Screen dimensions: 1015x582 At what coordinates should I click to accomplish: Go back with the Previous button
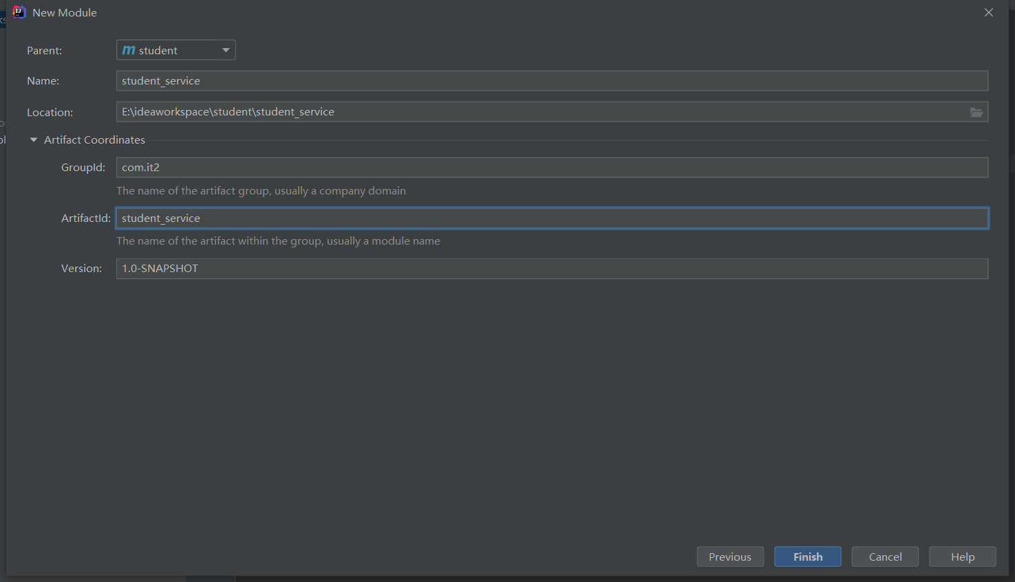pyautogui.click(x=730, y=557)
